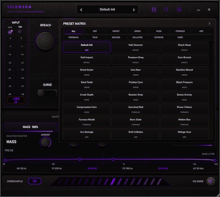Turn the BREACH knob
Image resolution: width=220 pixels, height=197 pixels.
45,41
